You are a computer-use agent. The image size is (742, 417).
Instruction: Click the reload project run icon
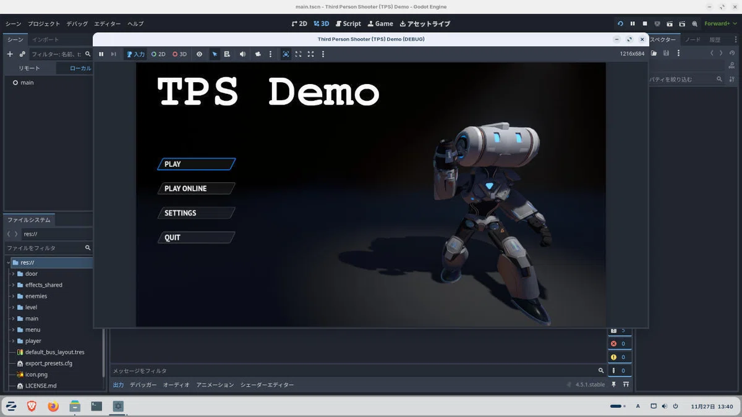pyautogui.click(x=620, y=23)
